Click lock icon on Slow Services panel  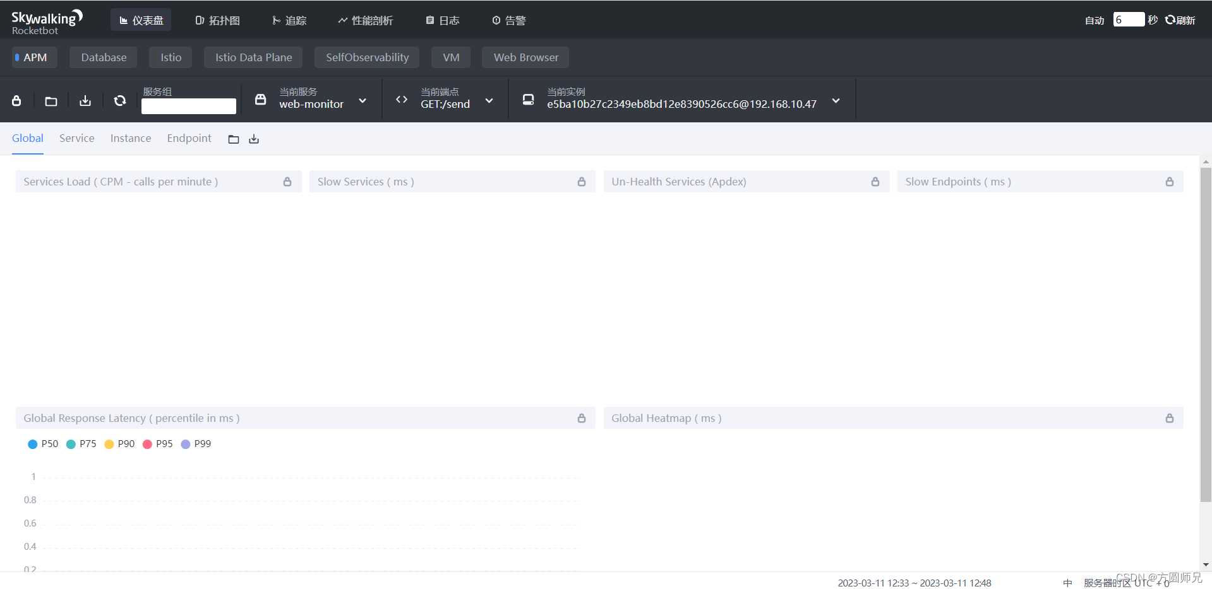pos(581,182)
